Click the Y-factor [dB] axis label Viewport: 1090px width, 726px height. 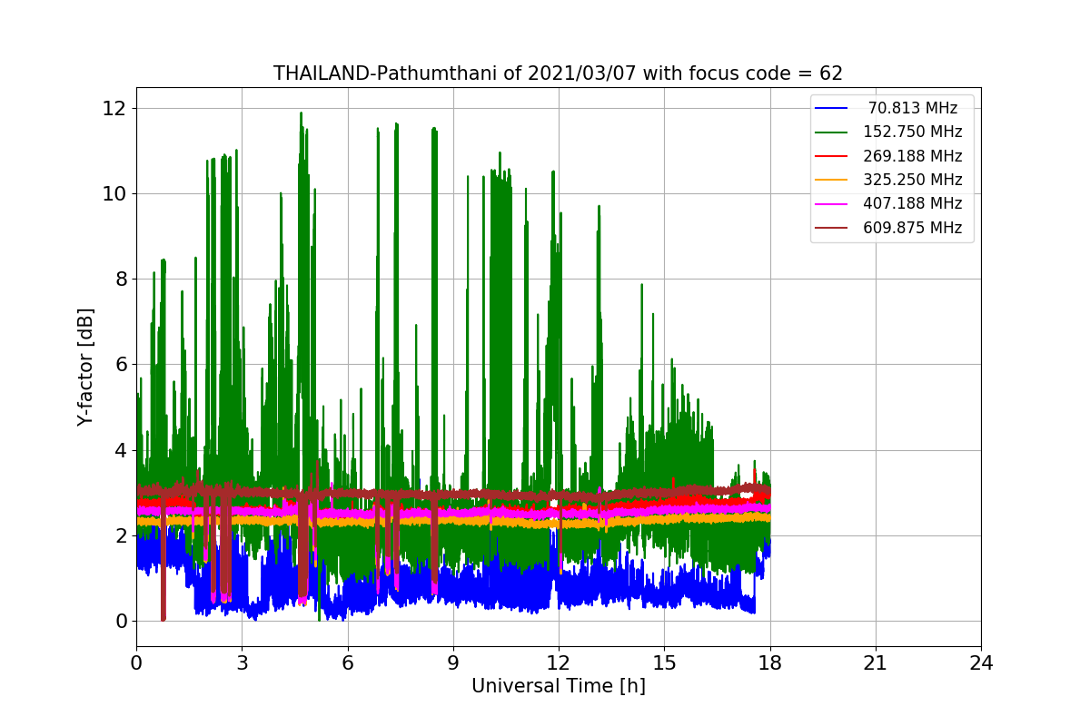(85, 367)
